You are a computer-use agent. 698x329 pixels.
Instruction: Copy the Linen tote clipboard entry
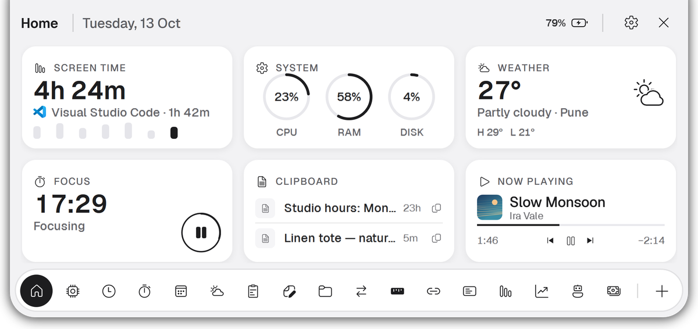coord(436,238)
